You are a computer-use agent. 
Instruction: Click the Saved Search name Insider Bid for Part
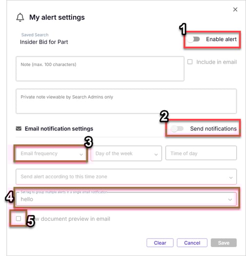click(x=44, y=42)
